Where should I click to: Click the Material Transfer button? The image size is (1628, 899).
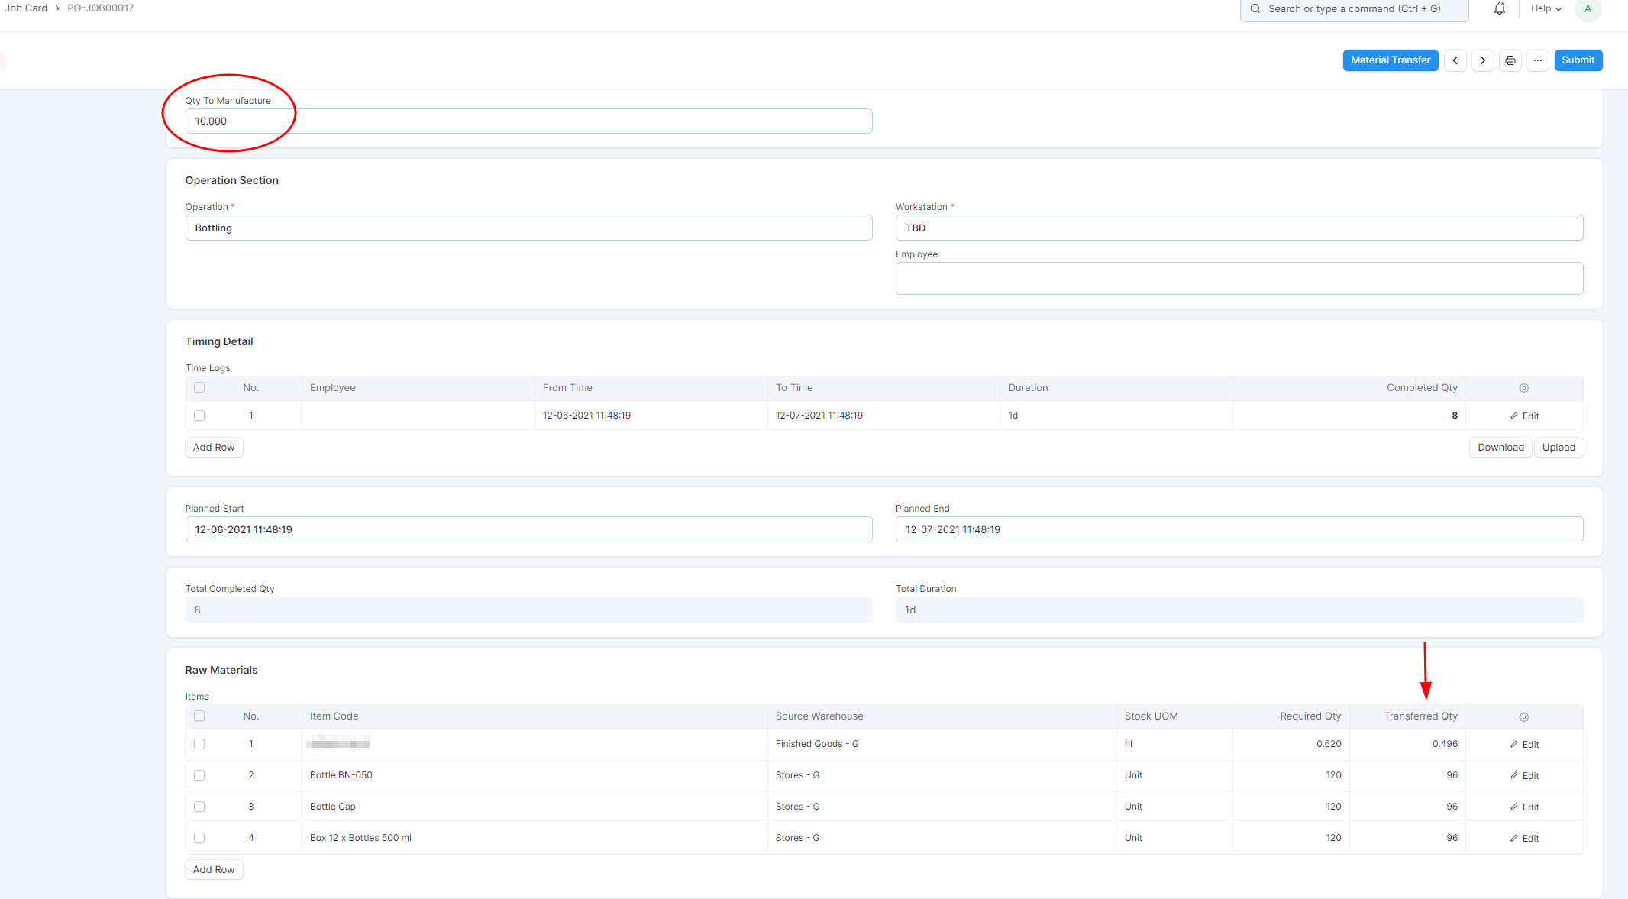pyautogui.click(x=1390, y=60)
